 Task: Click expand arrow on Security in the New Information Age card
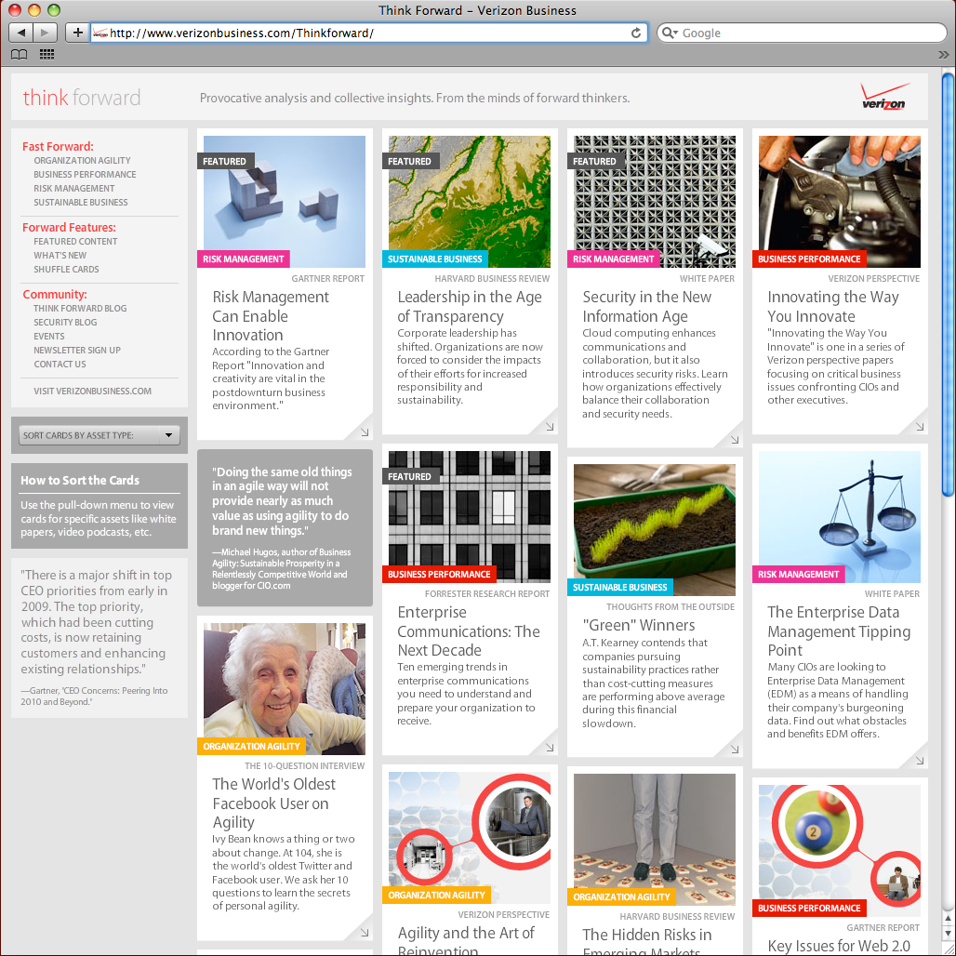[x=735, y=440]
